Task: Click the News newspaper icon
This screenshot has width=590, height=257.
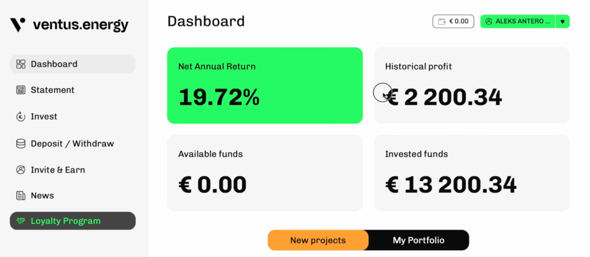Action: (21, 196)
